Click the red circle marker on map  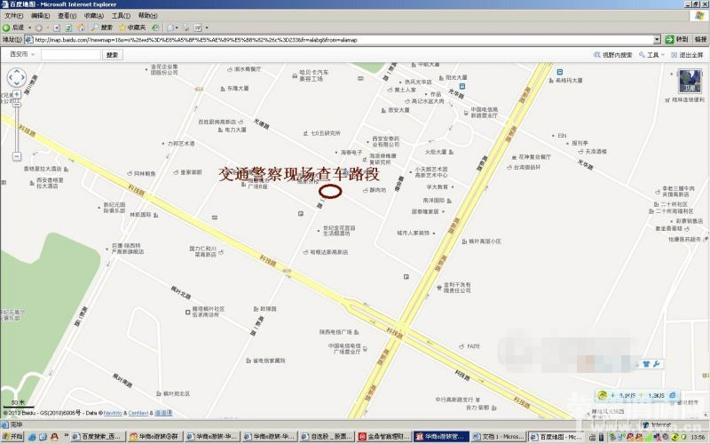pyautogui.click(x=330, y=190)
